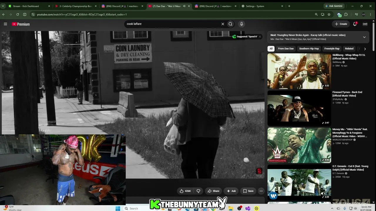Click the Windows Start button
This screenshot has height=211, width=376.
[x=118, y=208]
